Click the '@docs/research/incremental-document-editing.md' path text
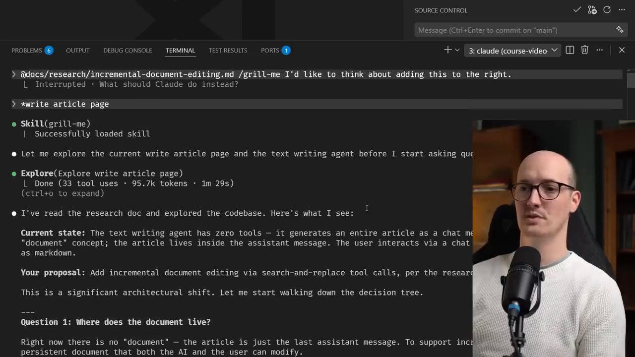The image size is (635, 357). coord(127,74)
